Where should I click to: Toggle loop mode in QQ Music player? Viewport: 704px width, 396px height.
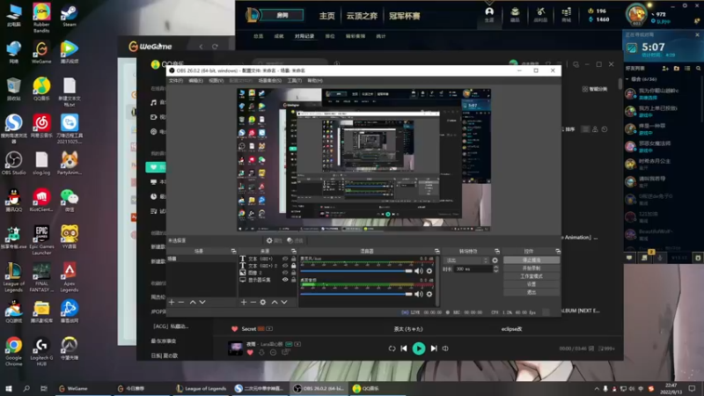pyautogui.click(x=392, y=348)
